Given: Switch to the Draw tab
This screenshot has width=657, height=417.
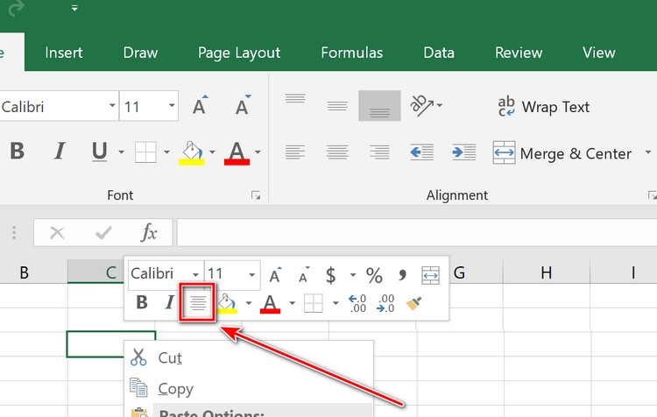Looking at the screenshot, I should click(x=140, y=53).
